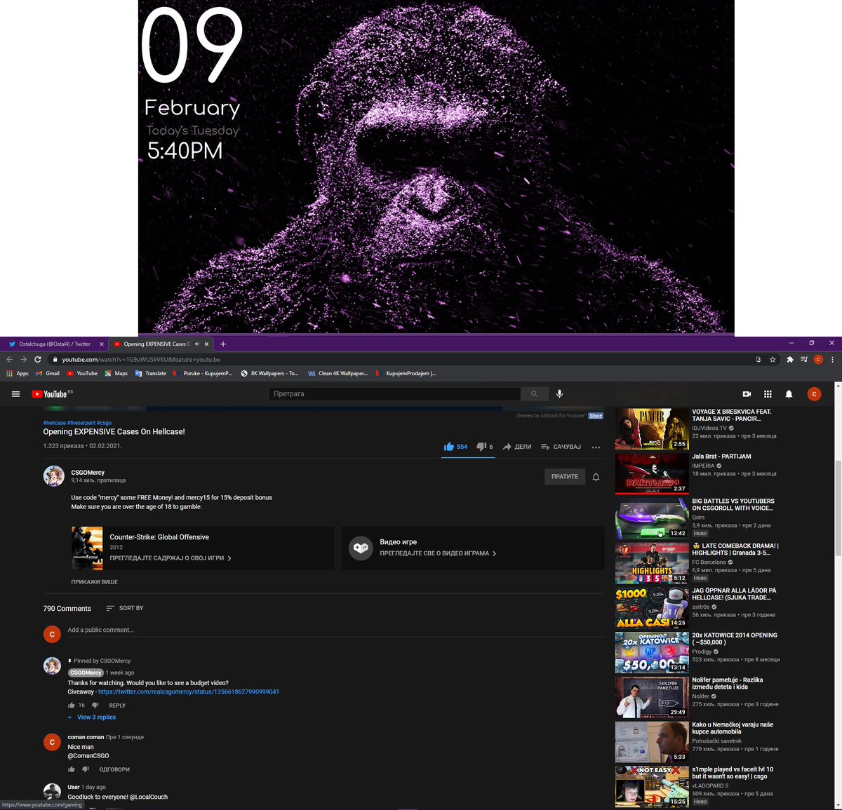The width and height of the screenshot is (842, 810).
Task: Start voice search with microphone icon
Action: pos(559,394)
